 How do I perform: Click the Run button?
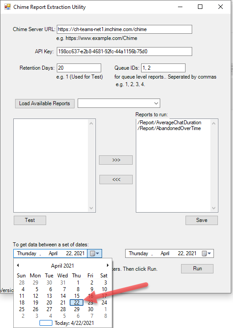click(197, 269)
